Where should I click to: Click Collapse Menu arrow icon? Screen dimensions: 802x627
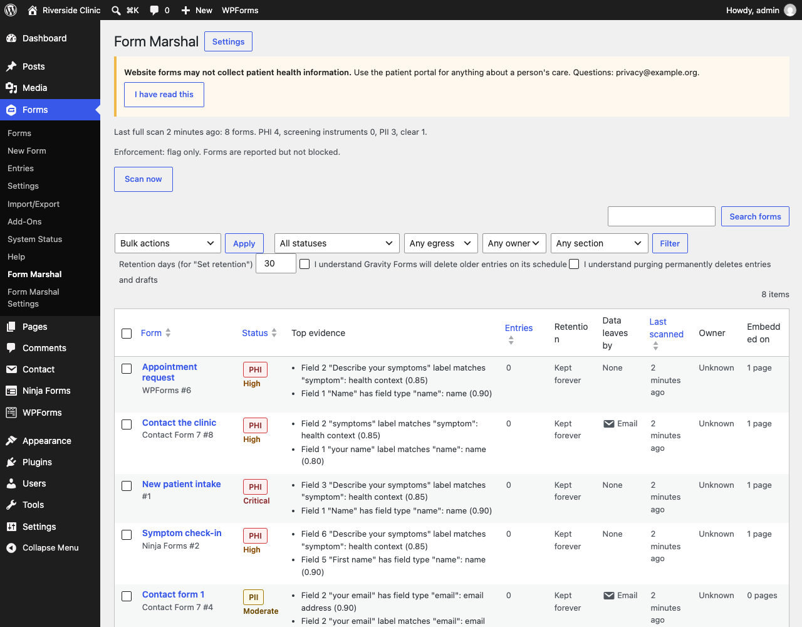click(11, 548)
